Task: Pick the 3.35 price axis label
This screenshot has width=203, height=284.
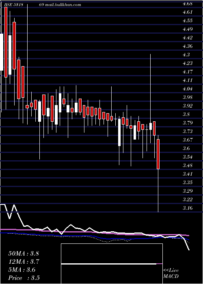Action: [188, 183]
